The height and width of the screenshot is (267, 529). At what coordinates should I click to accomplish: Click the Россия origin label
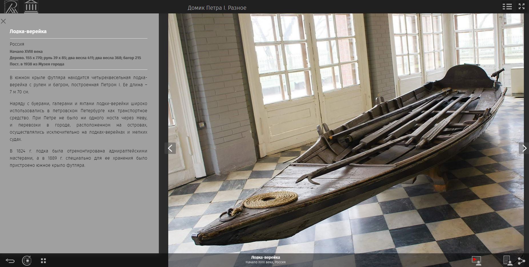pyautogui.click(x=17, y=44)
